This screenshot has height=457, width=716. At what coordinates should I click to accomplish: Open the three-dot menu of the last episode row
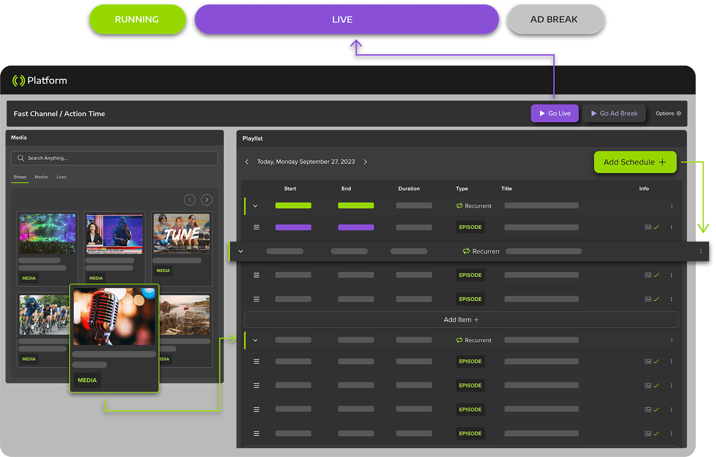click(672, 433)
